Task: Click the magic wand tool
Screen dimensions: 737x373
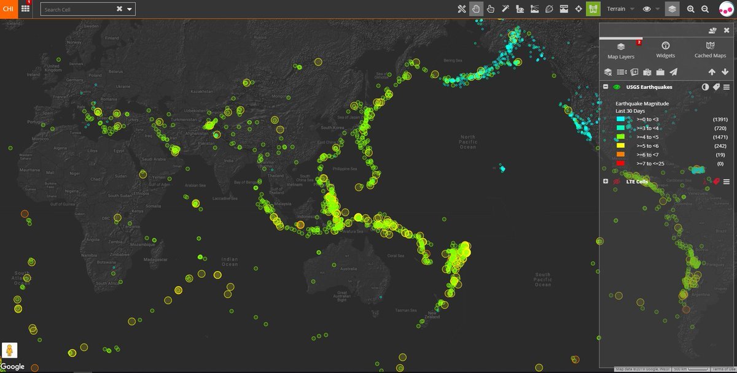Action: coord(505,9)
